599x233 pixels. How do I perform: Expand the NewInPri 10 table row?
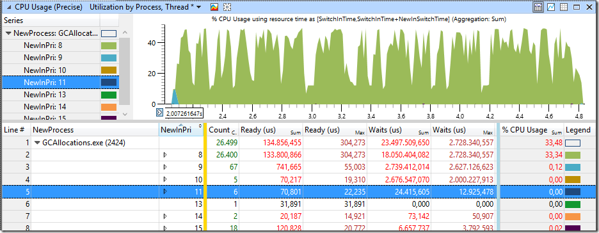click(165, 179)
